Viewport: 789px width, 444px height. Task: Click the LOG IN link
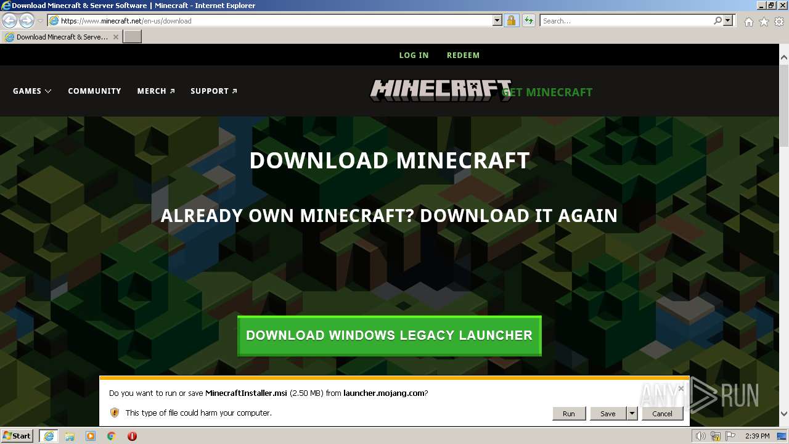click(414, 55)
